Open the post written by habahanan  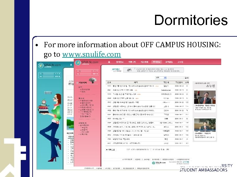pyautogui.click(x=147, y=90)
